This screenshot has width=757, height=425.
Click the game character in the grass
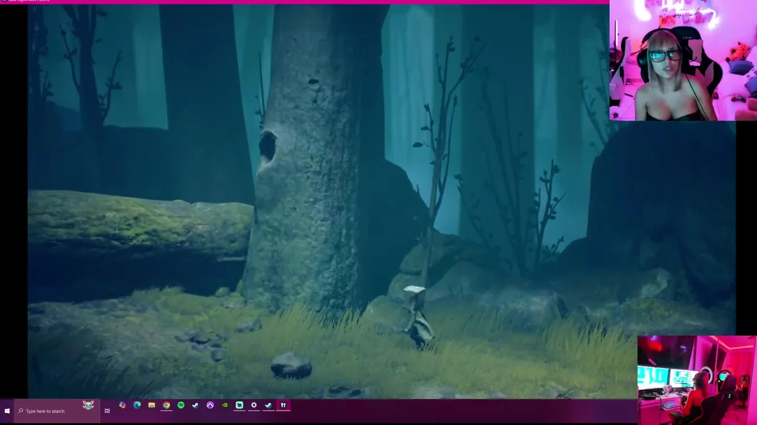pos(418,317)
